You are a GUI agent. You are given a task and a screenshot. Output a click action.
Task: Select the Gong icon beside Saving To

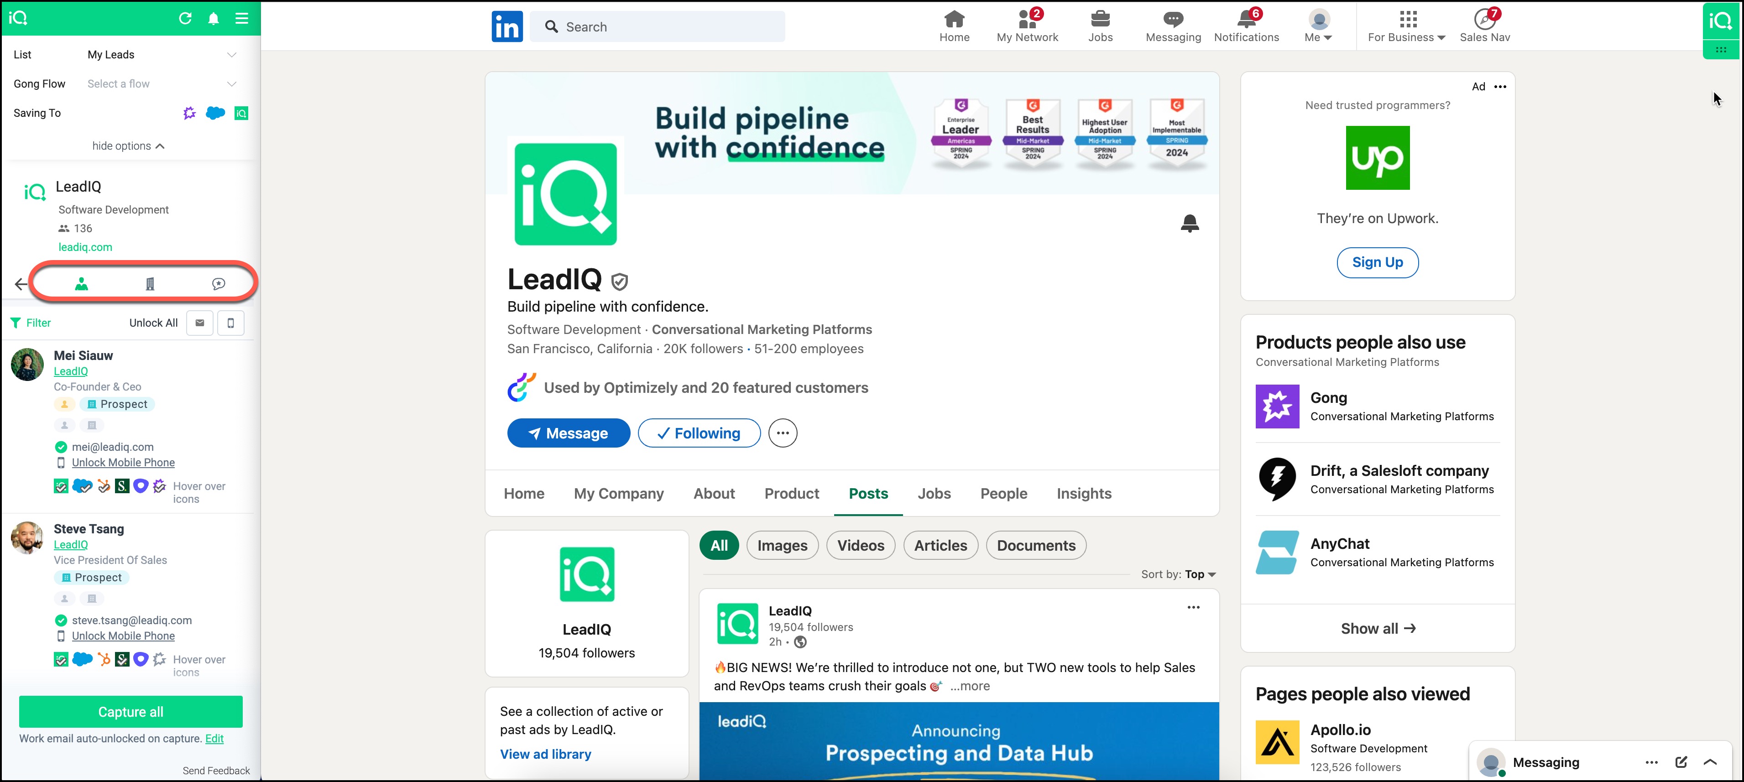click(x=189, y=113)
